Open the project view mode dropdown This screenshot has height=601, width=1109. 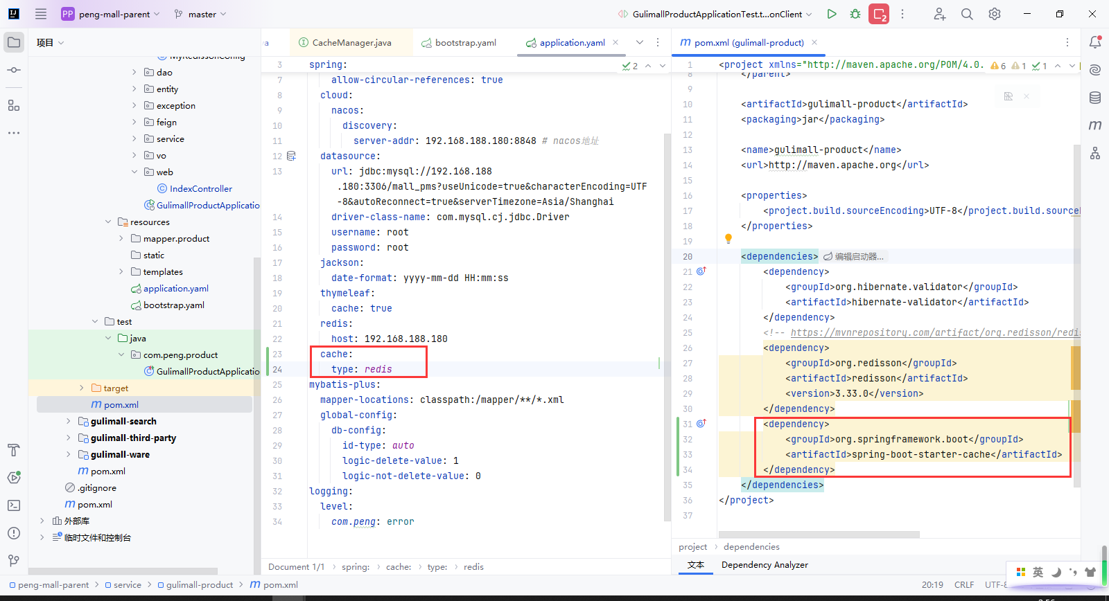51,42
